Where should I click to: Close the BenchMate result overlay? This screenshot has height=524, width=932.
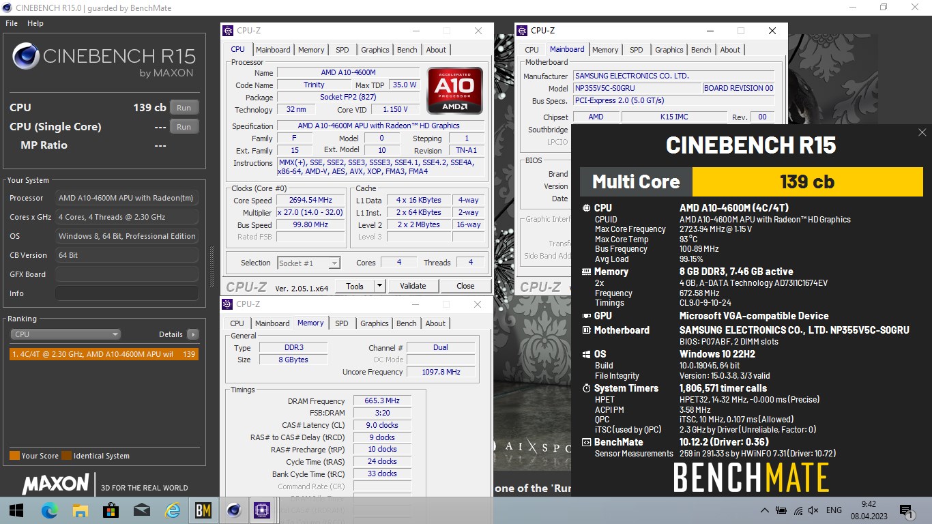click(922, 132)
